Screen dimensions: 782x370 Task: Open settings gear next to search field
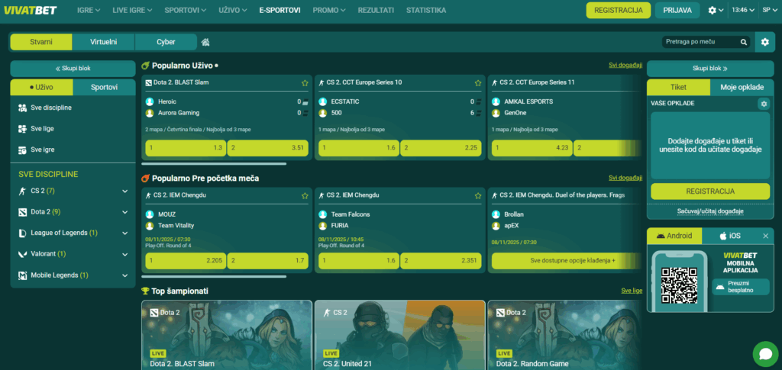coord(764,42)
